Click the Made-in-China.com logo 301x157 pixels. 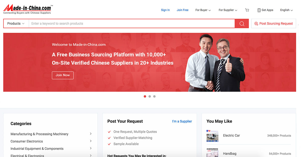(x=27, y=8)
